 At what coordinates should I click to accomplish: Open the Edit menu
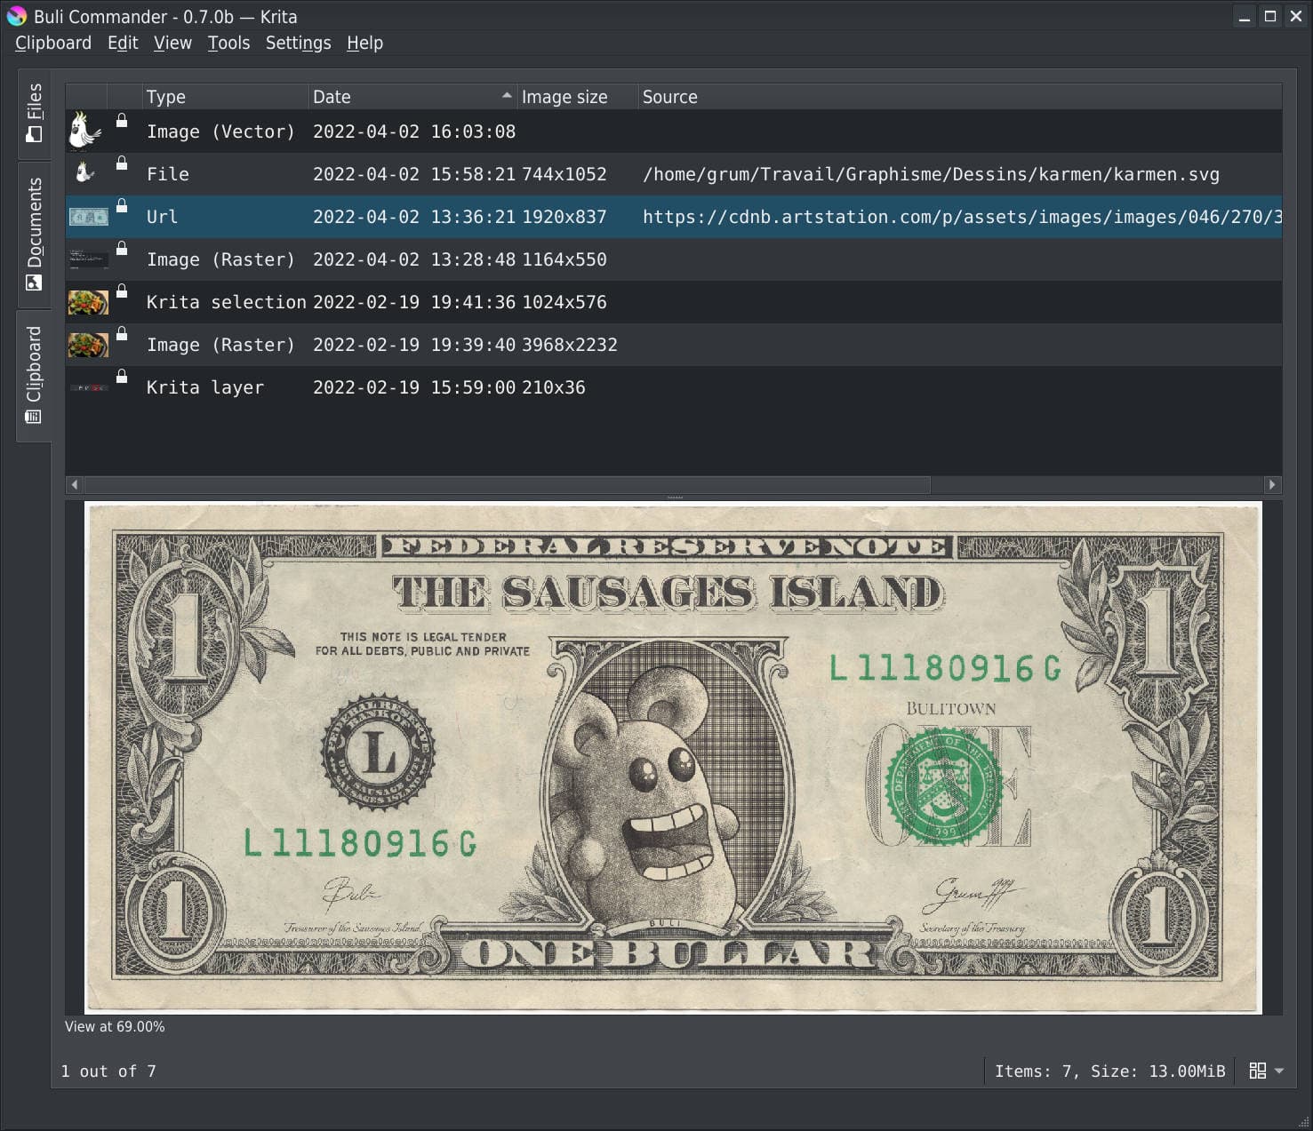click(x=123, y=43)
